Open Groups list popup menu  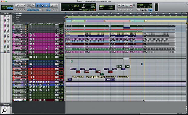11,104
